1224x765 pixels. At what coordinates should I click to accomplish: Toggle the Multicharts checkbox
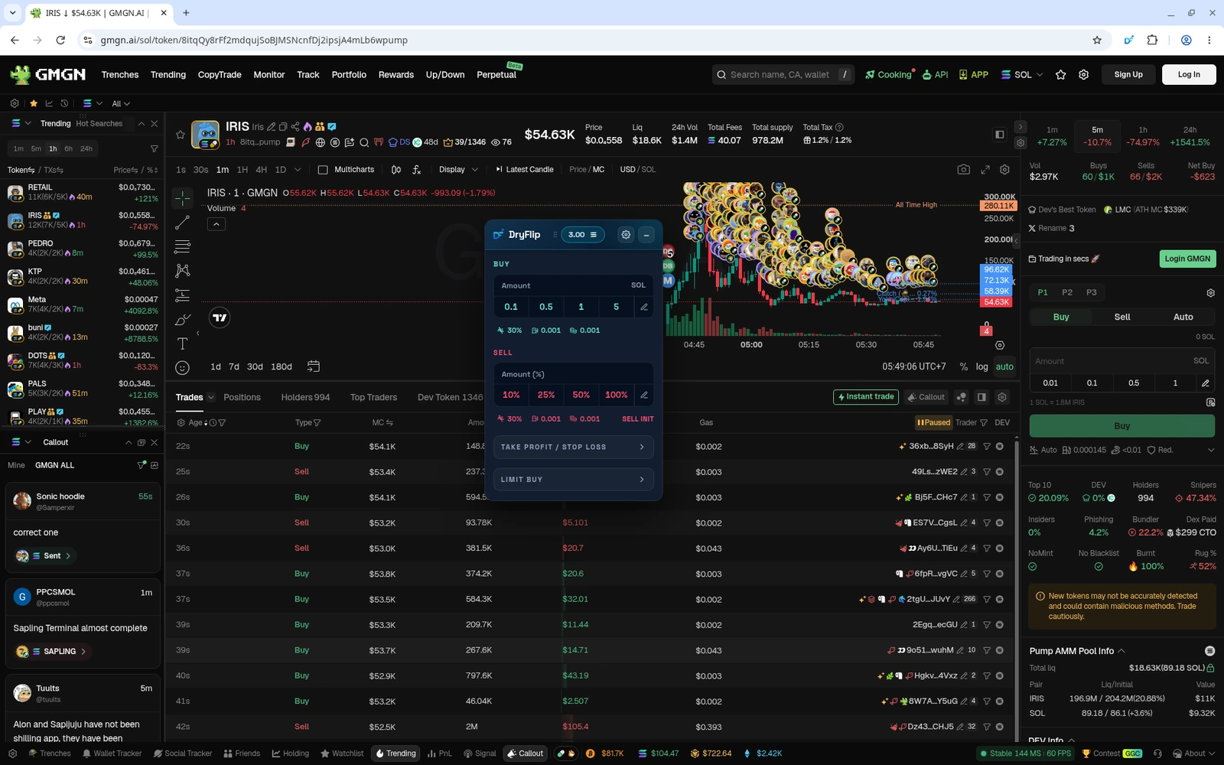point(322,170)
